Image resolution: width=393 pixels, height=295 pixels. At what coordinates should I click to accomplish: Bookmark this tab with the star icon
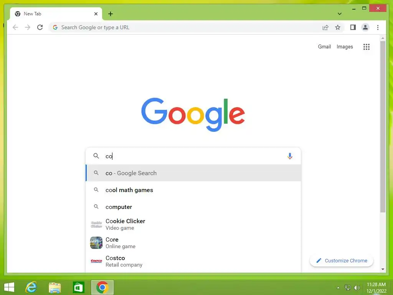(338, 27)
